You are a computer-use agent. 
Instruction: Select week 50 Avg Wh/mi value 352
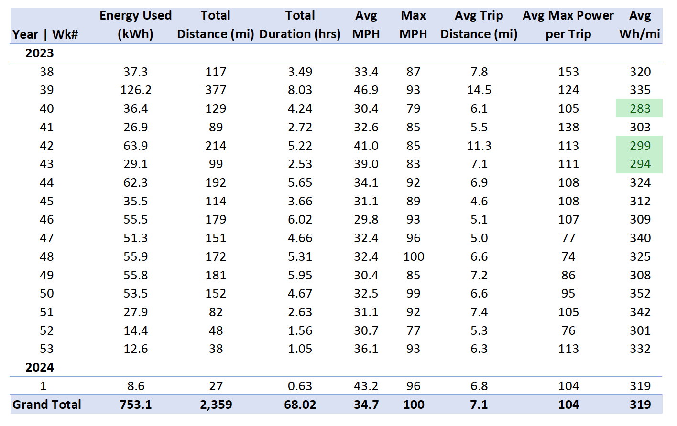[x=640, y=293]
